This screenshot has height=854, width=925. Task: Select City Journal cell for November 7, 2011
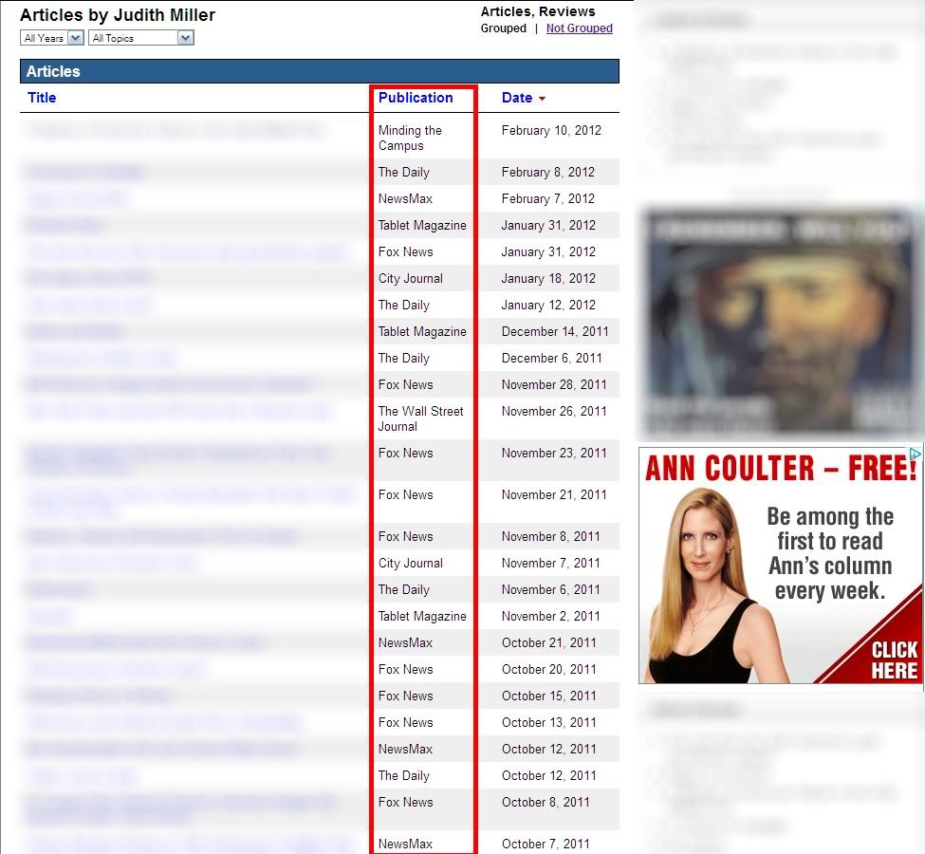coord(411,564)
